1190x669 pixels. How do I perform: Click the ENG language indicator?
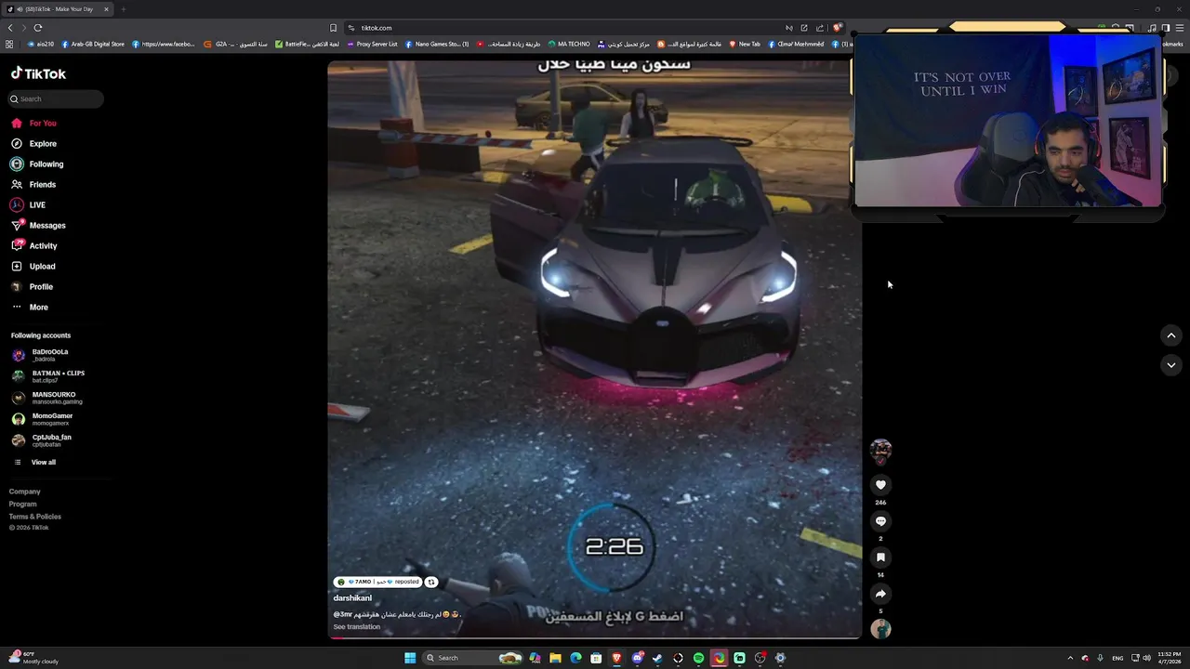click(x=1117, y=658)
